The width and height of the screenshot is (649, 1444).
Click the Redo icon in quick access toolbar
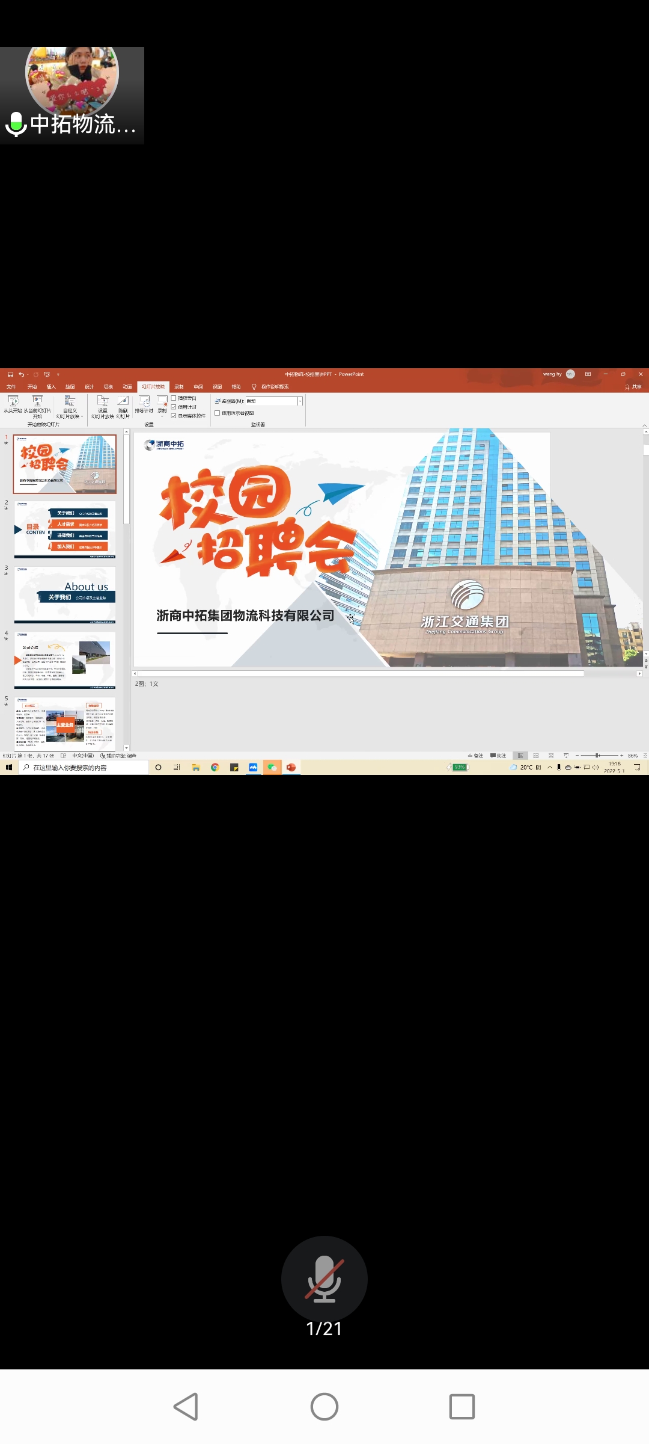pyautogui.click(x=36, y=374)
